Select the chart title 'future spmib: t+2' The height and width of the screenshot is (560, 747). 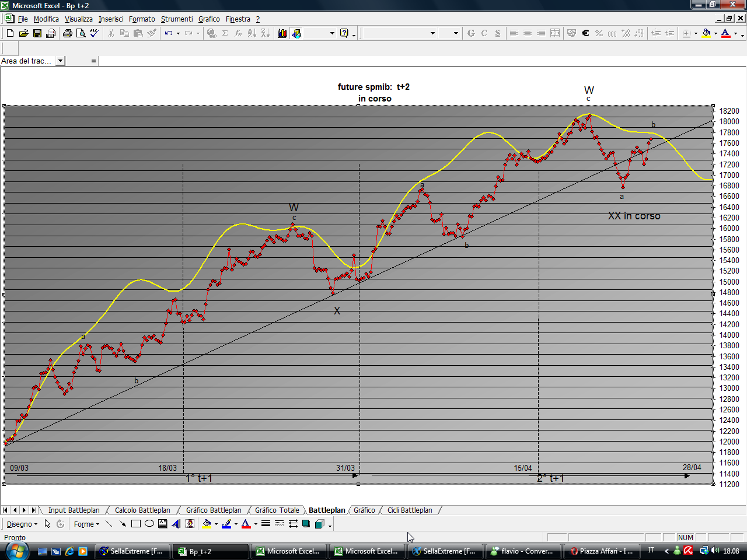[x=373, y=86]
